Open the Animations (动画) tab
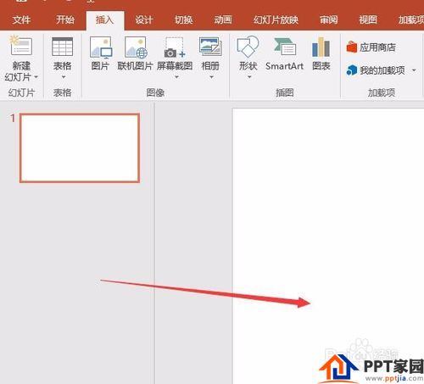The height and width of the screenshot is (384, 424). [223, 19]
